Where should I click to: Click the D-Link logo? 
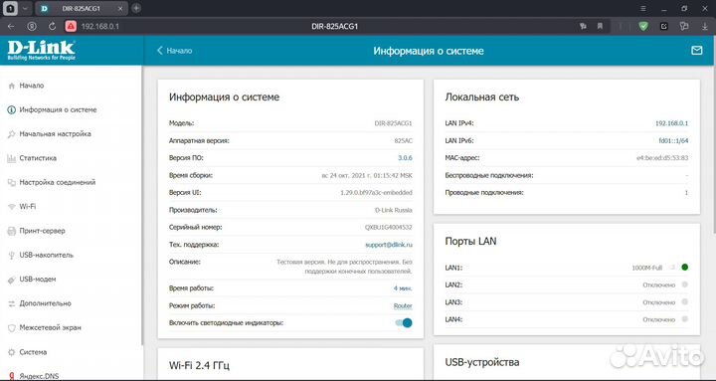click(41, 51)
